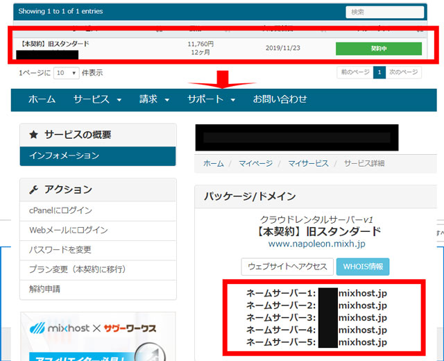Select the 11,760円 price cell
The width and height of the screenshot is (444, 361).
(200, 44)
